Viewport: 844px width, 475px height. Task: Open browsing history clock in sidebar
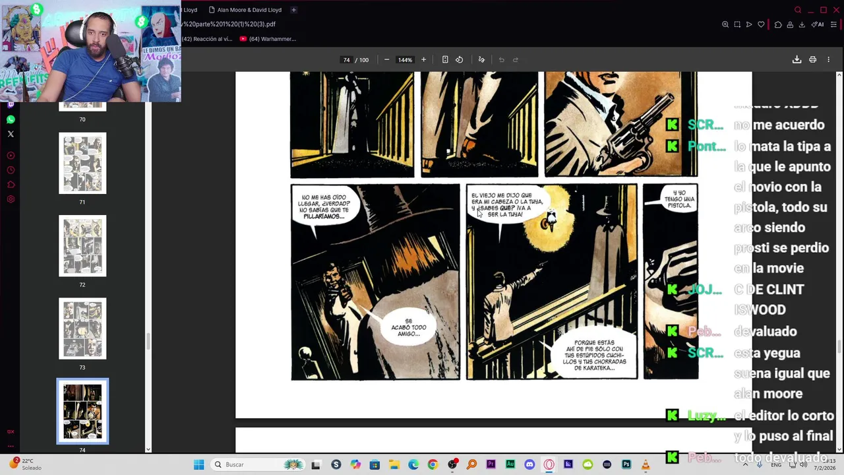(x=11, y=170)
